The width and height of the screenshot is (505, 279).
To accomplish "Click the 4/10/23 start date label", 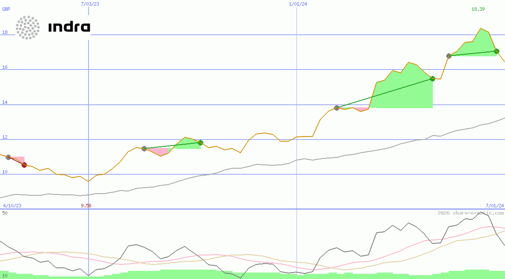I will click(12, 206).
